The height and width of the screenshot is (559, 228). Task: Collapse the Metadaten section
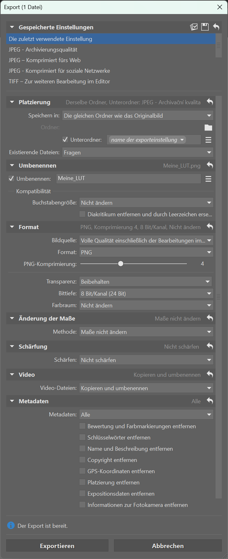point(12,401)
